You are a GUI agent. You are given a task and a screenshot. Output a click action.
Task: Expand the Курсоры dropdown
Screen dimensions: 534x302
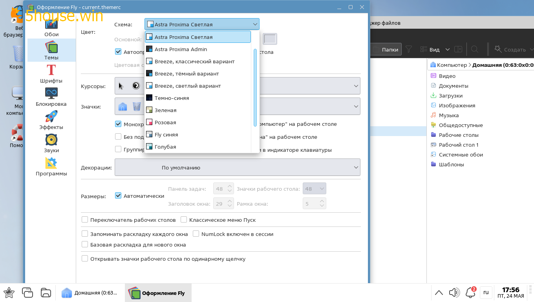click(238, 86)
